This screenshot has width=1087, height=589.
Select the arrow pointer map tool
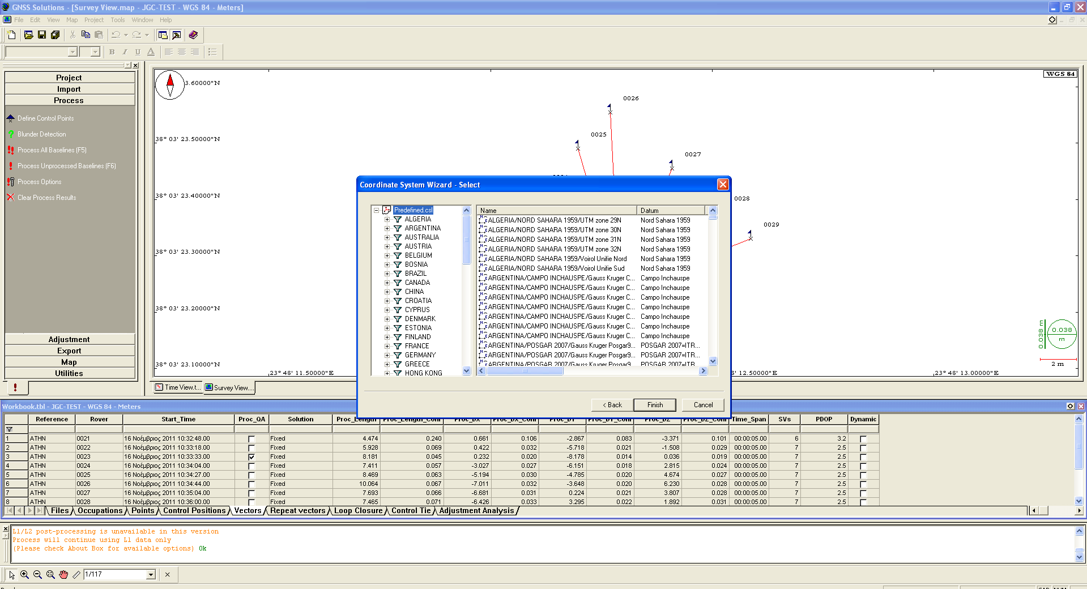[12, 574]
